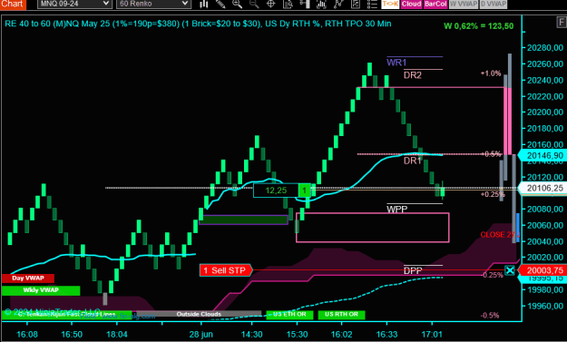Click the -0.5% level label
567x342 pixels.
pyautogui.click(x=490, y=316)
